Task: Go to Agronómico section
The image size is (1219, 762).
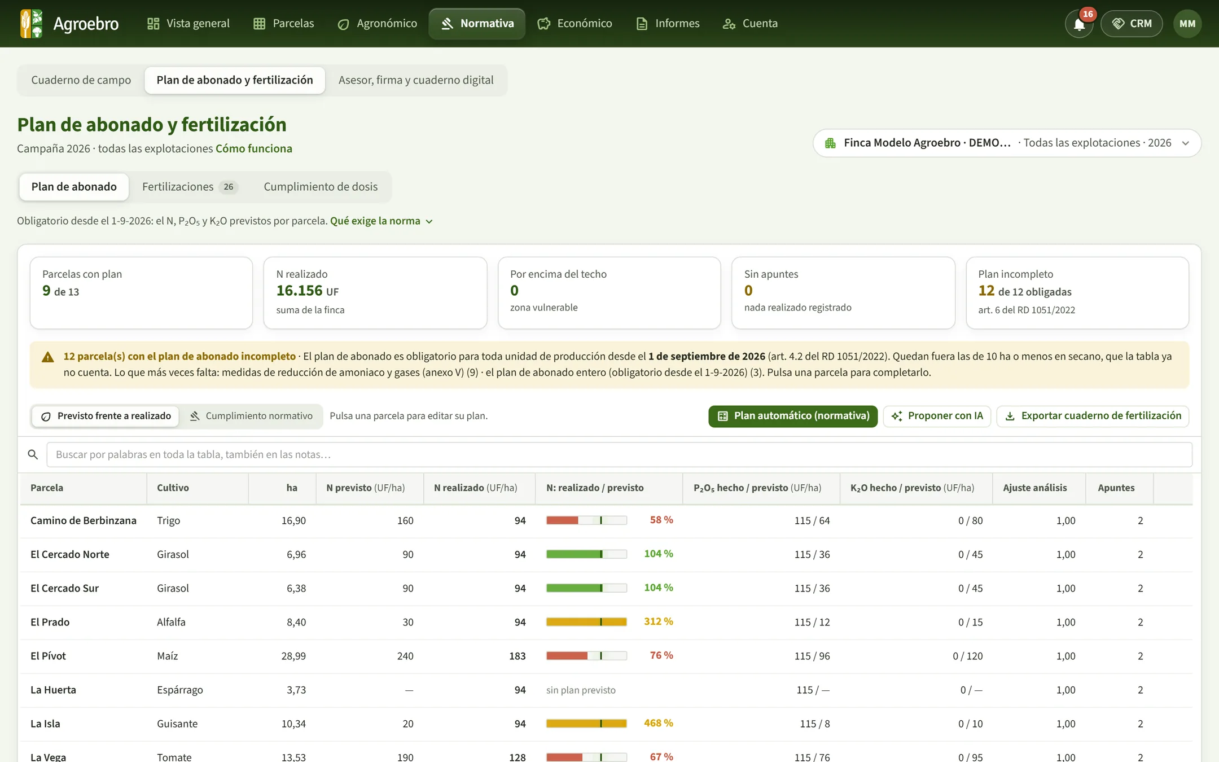Action: 377,23
